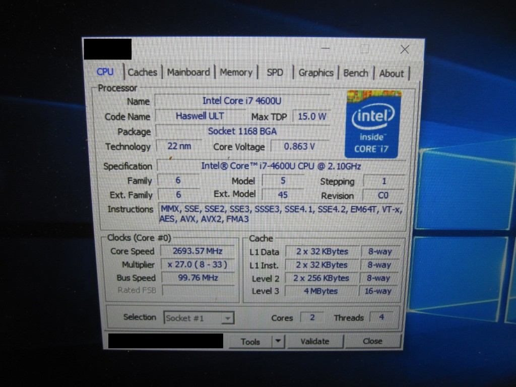Click the Close button at the bottom
The height and width of the screenshot is (387, 516).
click(372, 341)
